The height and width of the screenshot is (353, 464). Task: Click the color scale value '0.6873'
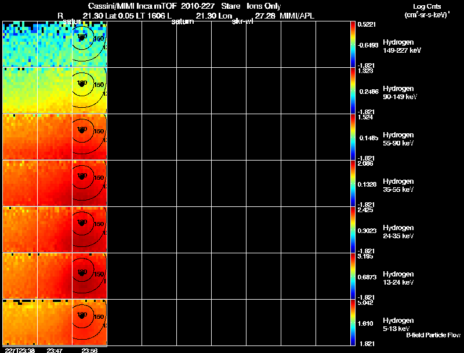click(367, 277)
